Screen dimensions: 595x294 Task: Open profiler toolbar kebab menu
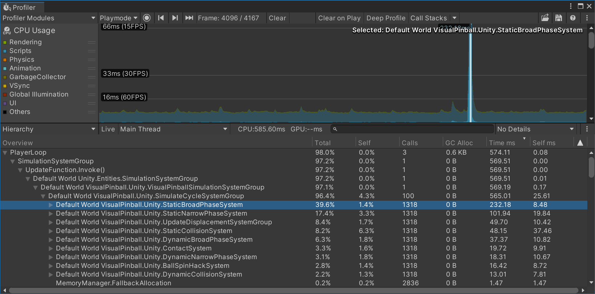click(x=587, y=18)
